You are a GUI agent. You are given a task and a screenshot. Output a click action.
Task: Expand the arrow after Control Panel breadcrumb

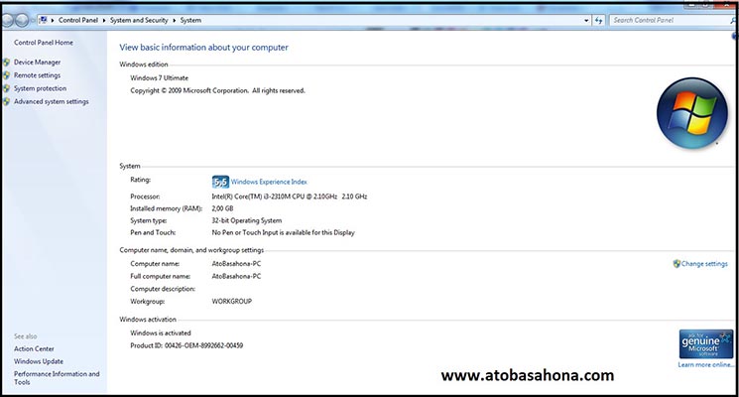tap(104, 20)
